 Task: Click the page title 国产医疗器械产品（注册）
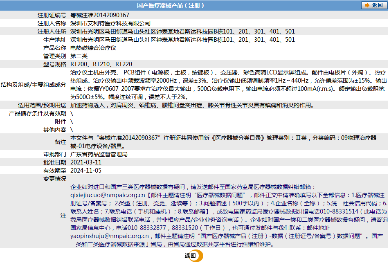click(171, 5)
